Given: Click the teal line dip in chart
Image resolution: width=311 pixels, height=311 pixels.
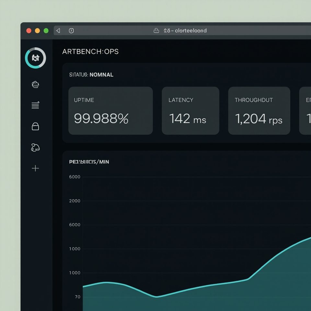Looking at the screenshot, I should point(156,297).
